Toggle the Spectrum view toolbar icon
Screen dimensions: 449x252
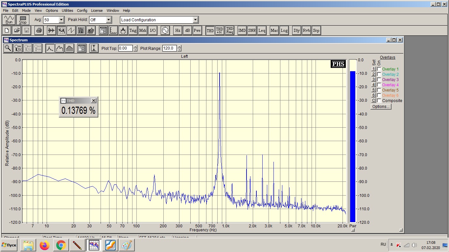pos(61,31)
